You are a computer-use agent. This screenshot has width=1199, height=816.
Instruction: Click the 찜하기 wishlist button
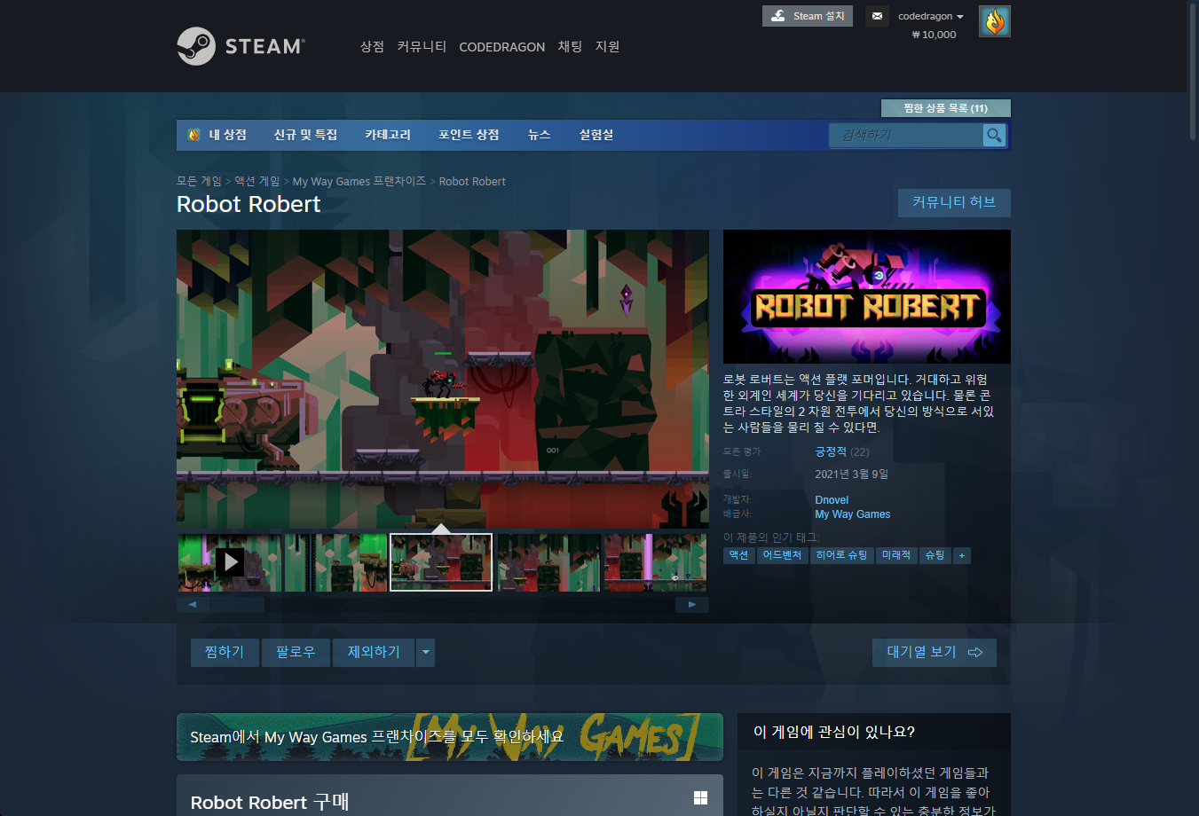click(x=225, y=653)
